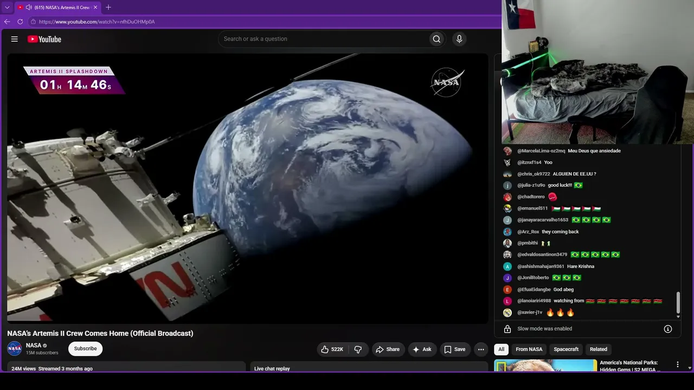Select the All filter chip
This screenshot has height=390, width=694.
502,349
